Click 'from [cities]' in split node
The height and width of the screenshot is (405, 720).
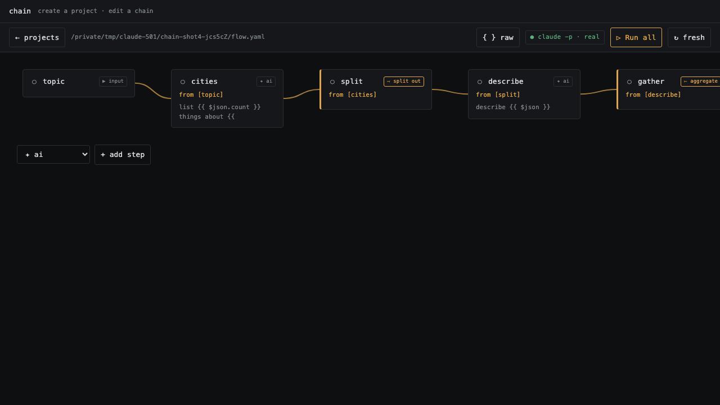click(353, 94)
